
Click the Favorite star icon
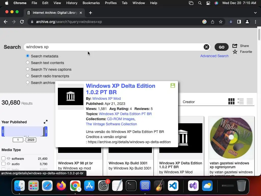pyautogui.click(x=235, y=52)
